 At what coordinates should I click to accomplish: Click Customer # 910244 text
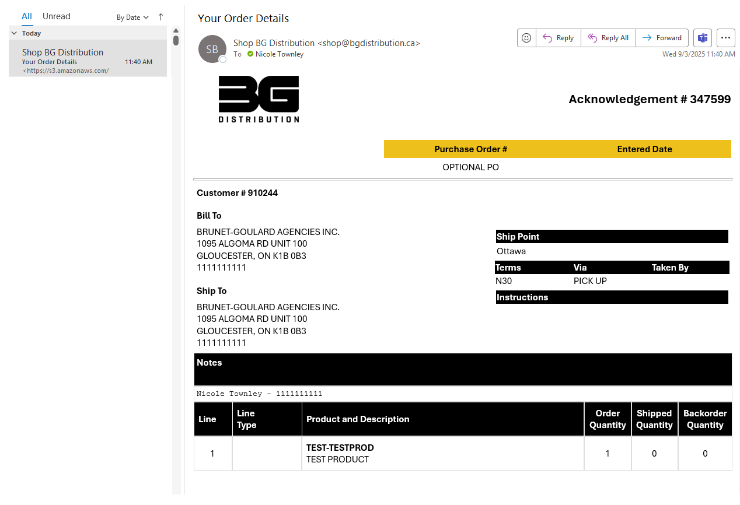pyautogui.click(x=237, y=193)
